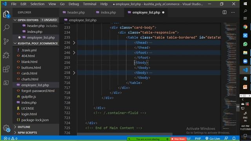Open Zoom from the taskbar
This screenshot has width=251, height=141.
pos(245,61)
